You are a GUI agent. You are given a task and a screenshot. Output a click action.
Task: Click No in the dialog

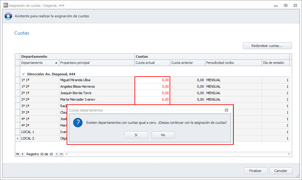(163, 135)
